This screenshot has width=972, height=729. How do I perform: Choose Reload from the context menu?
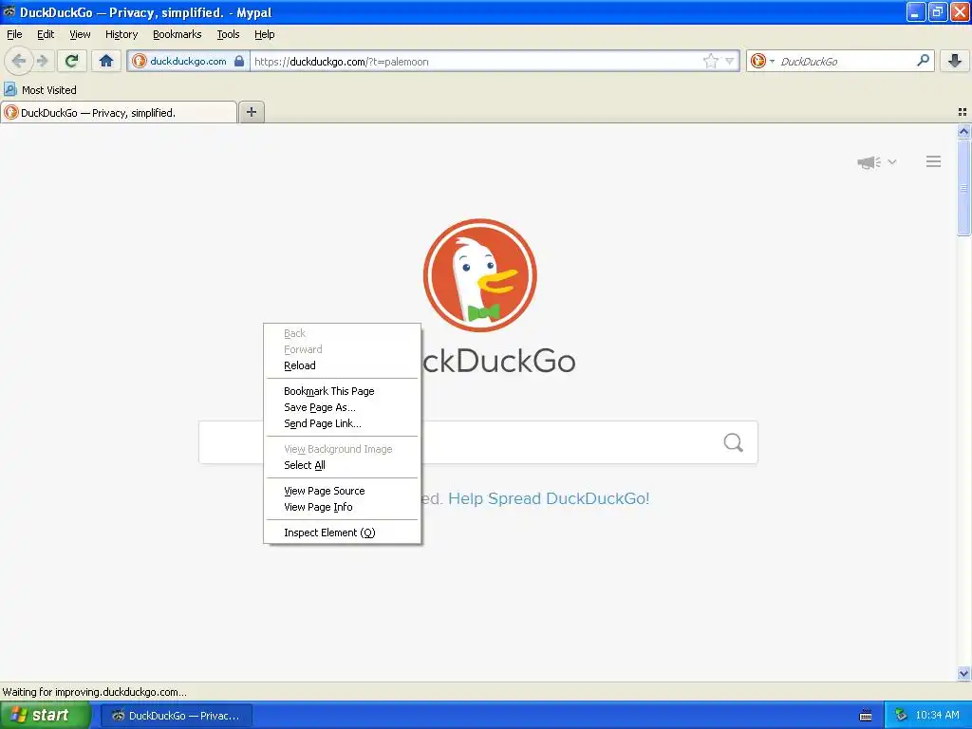click(x=342, y=365)
